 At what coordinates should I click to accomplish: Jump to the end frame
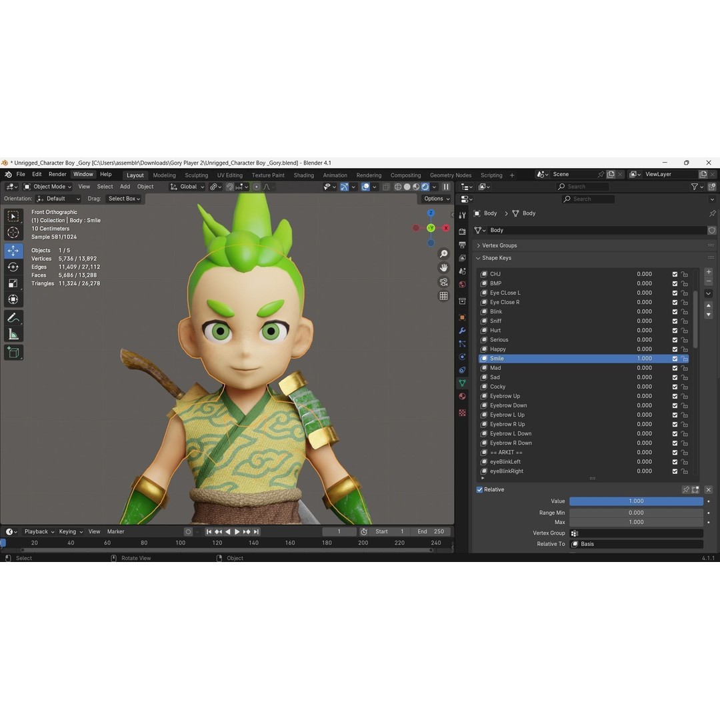pos(256,532)
